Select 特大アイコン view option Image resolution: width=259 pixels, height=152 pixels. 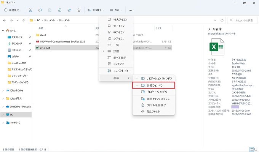(x=116, y=20)
